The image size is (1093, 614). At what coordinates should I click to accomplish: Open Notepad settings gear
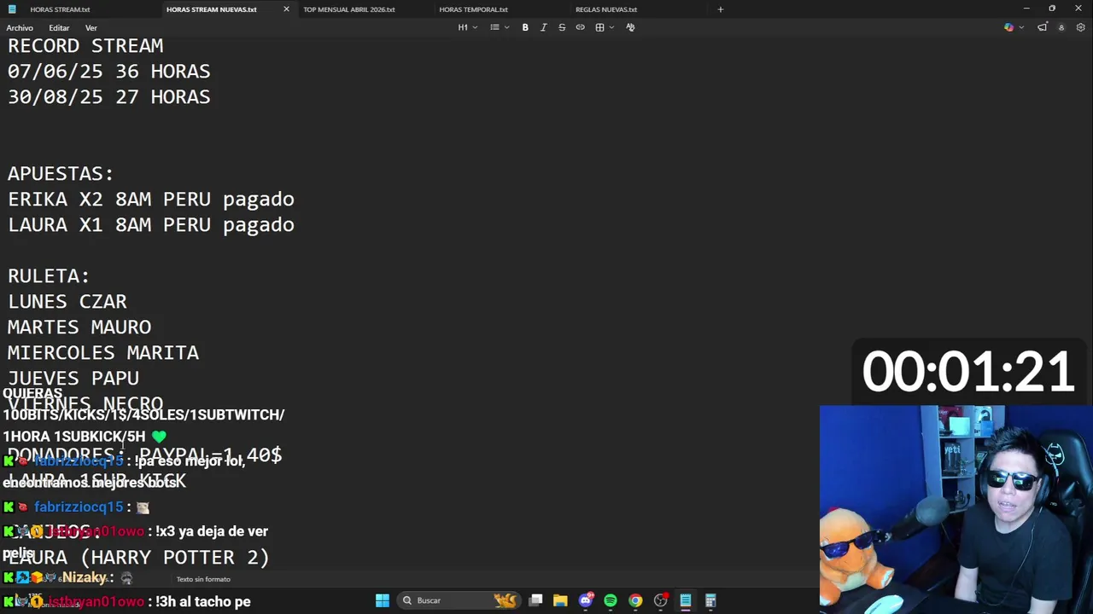click(1080, 27)
